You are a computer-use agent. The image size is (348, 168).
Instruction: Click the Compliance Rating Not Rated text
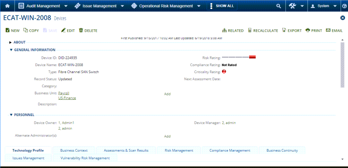(229, 65)
